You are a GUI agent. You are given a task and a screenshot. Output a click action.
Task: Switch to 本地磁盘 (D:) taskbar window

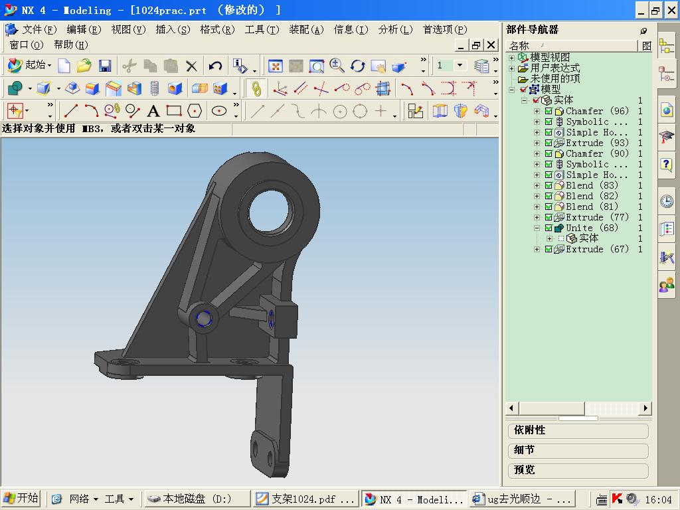coord(197,499)
